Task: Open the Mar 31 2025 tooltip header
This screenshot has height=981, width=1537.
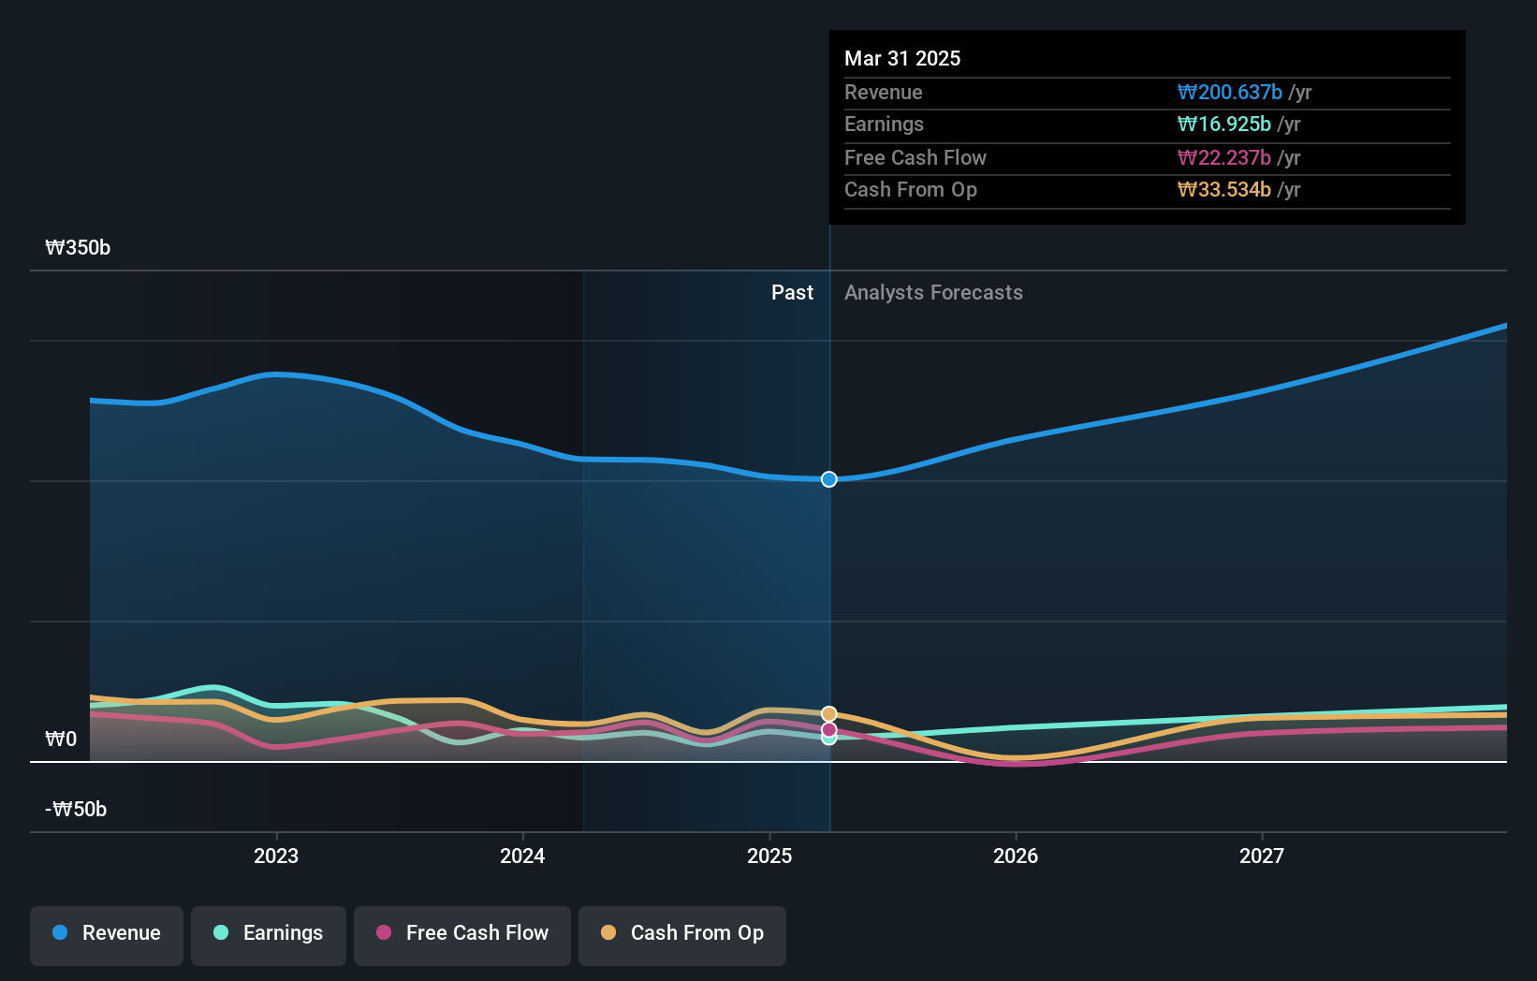Action: point(902,58)
